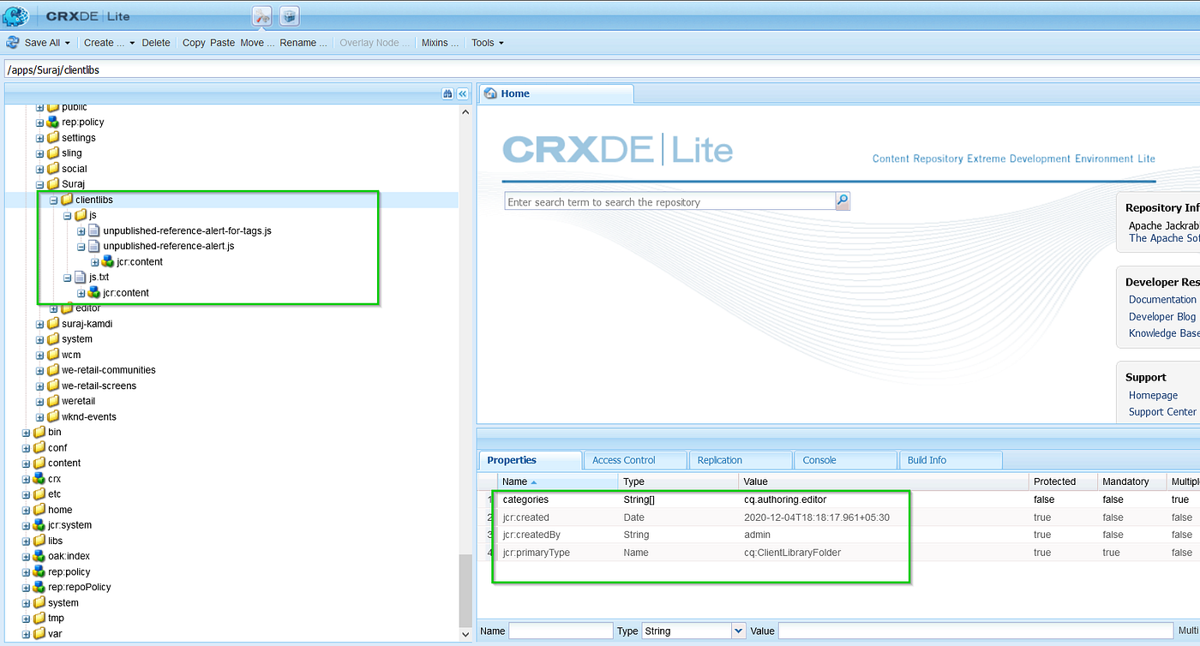Select the unpublished-reference-alert.js tree node
Screen dimensions: 1200x646
(x=169, y=246)
